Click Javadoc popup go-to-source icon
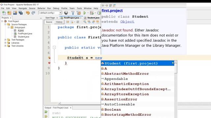Image resolution: width=211 pixels, height=118 pixels. coord(114,6)
